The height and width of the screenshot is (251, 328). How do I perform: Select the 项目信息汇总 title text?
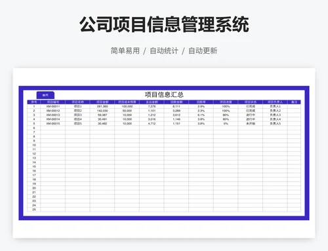coord(164,94)
